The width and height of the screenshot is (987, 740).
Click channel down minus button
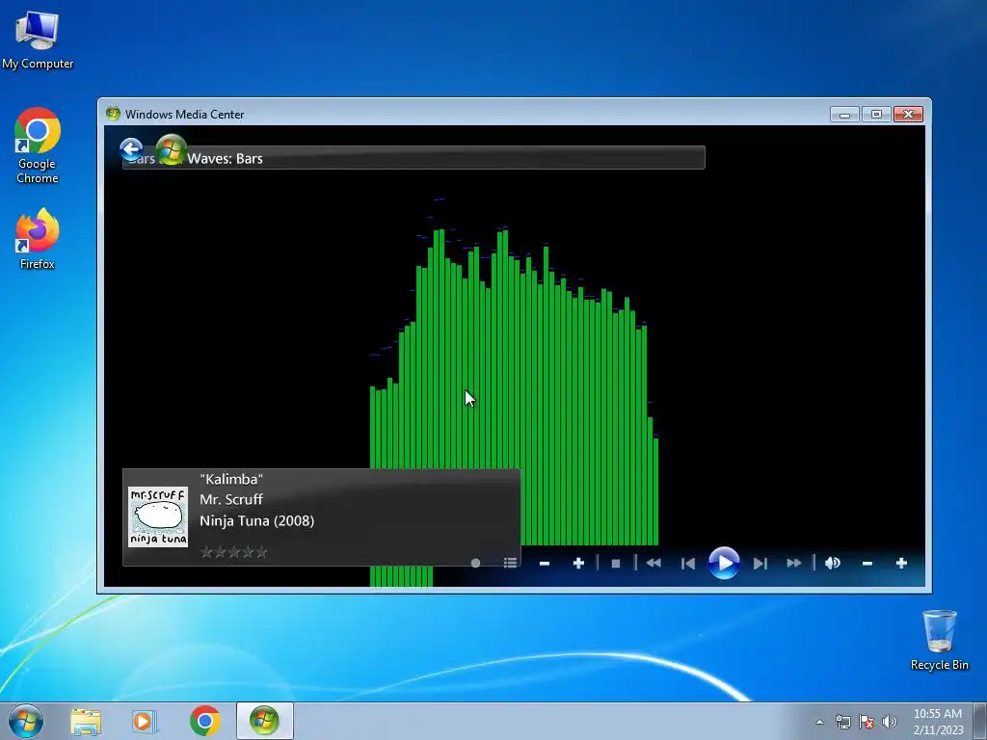click(545, 563)
